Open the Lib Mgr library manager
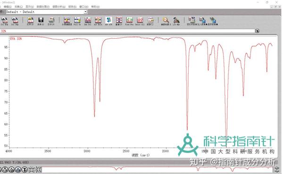This screenshot has height=174, width=283. [x=176, y=21]
